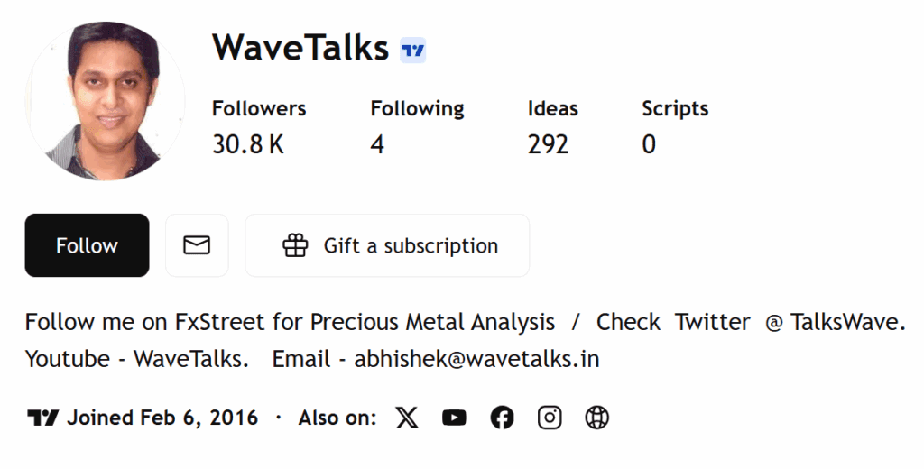The width and height of the screenshot is (924, 469).
Task: View the Followers label
Action: pos(259,109)
